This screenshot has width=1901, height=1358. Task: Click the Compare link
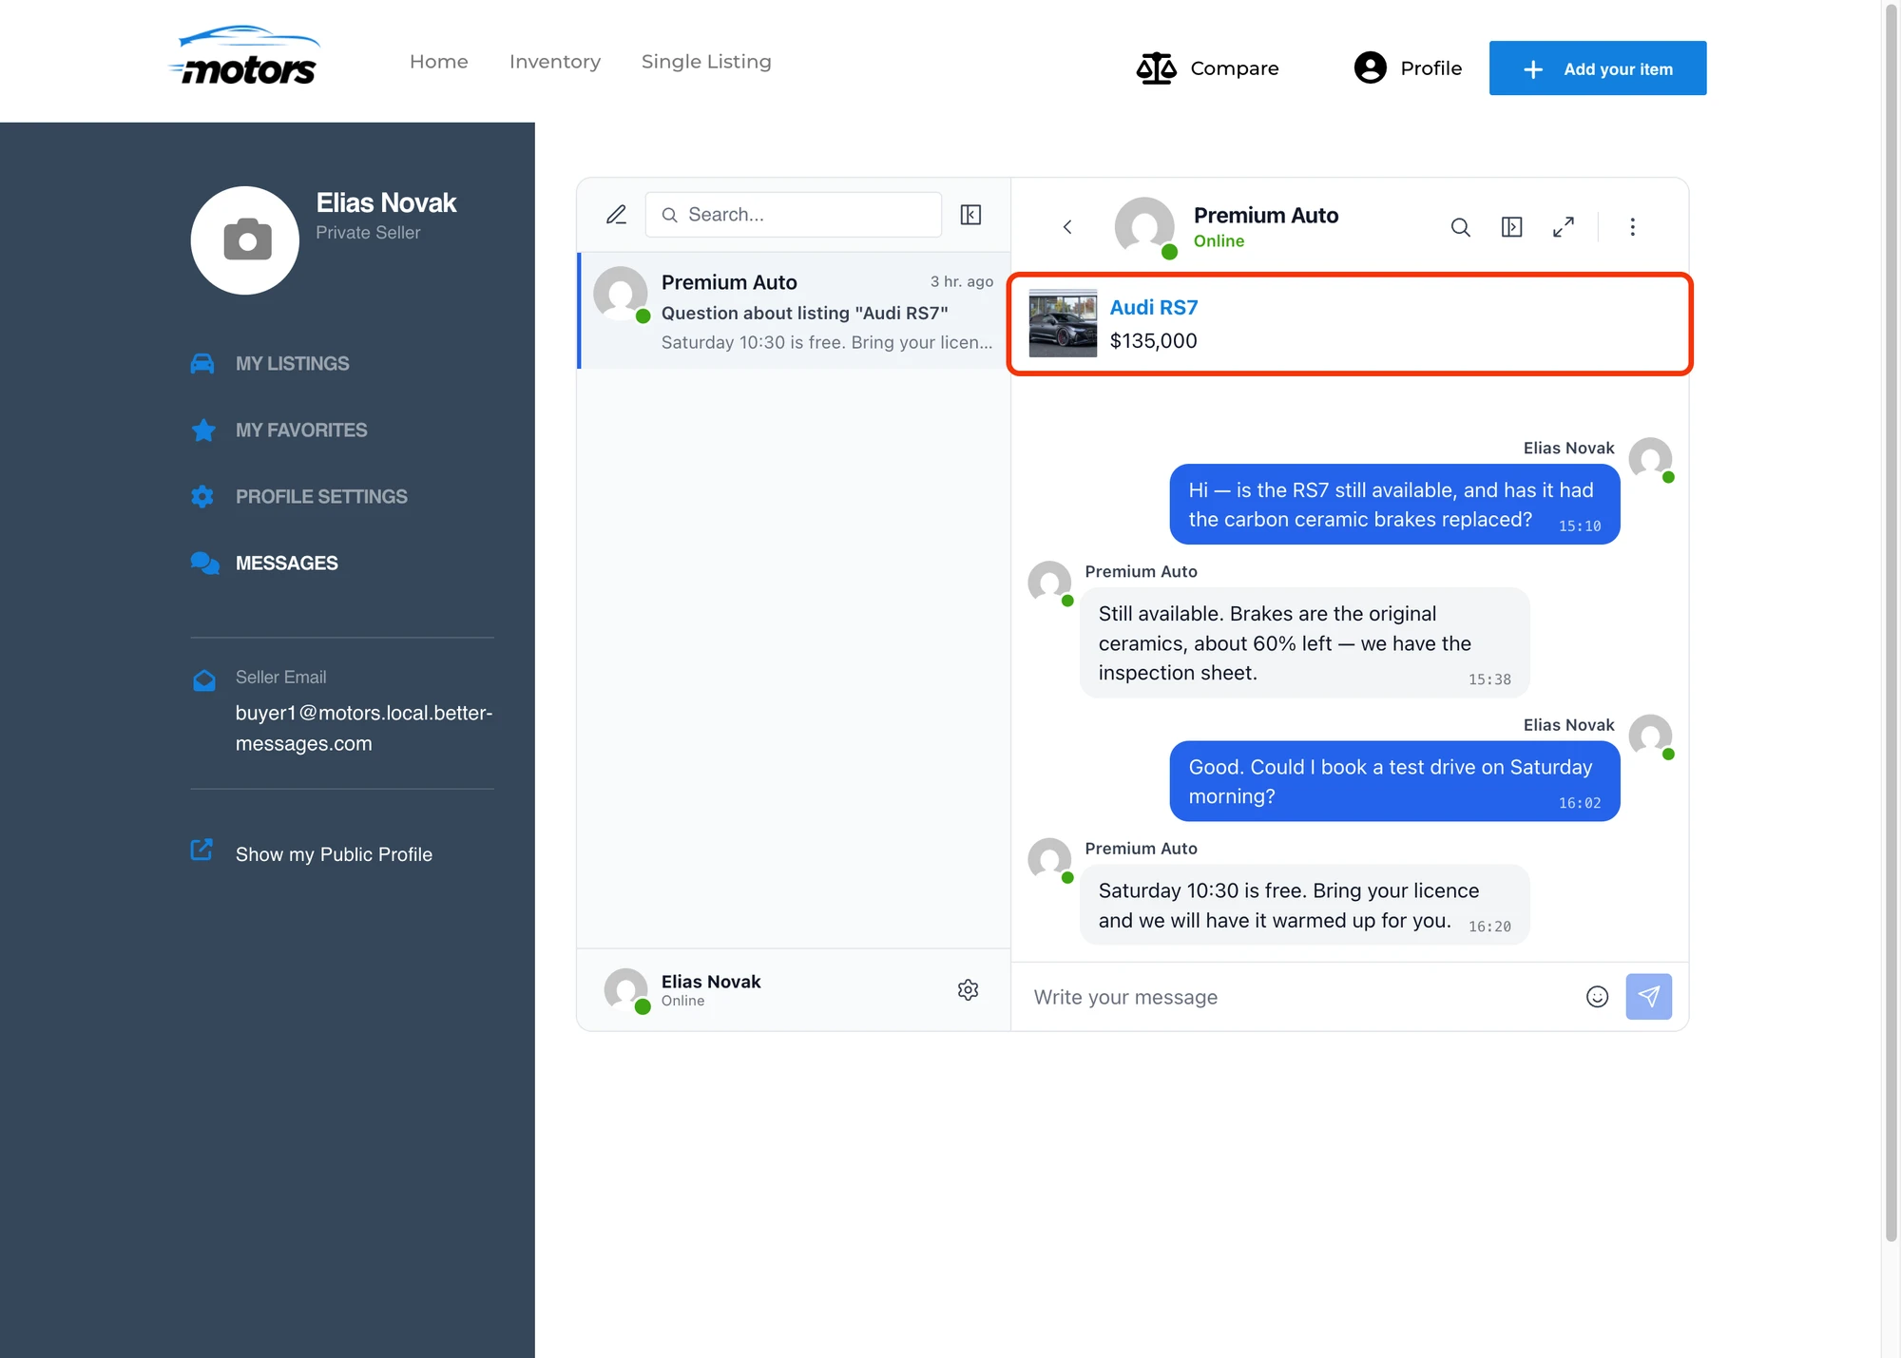coord(1235,68)
